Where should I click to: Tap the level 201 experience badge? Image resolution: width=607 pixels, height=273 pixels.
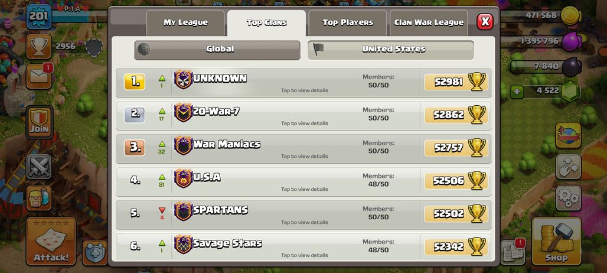point(39,17)
